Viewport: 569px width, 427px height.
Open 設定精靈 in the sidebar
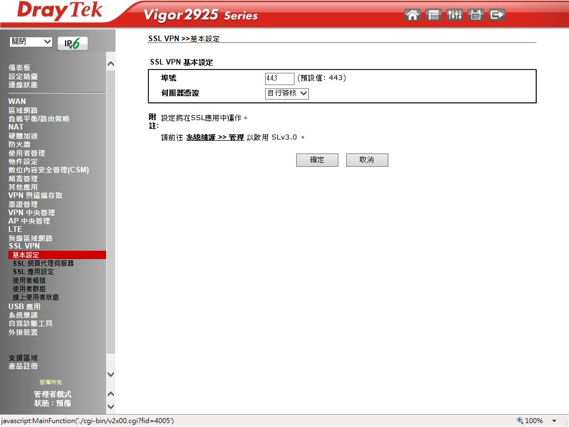click(23, 76)
